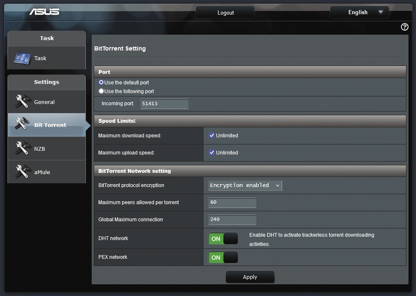Click the NZB wrench icon
416x296 pixels.
pos(23,148)
